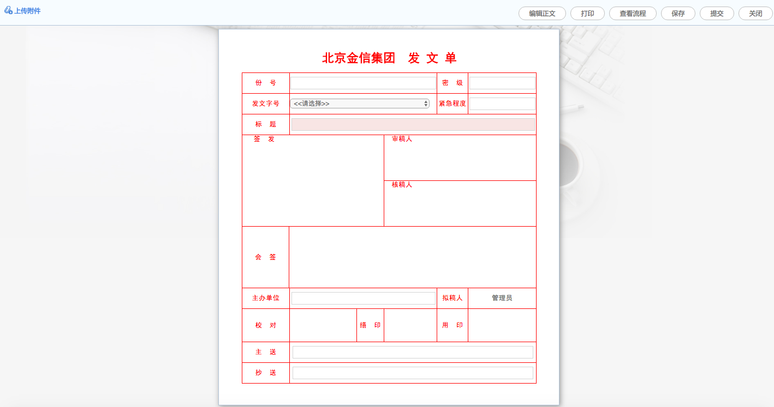Viewport: 774px width, 407px height.
Task: Open the 发文字号 document number dropdown
Action: pos(359,103)
